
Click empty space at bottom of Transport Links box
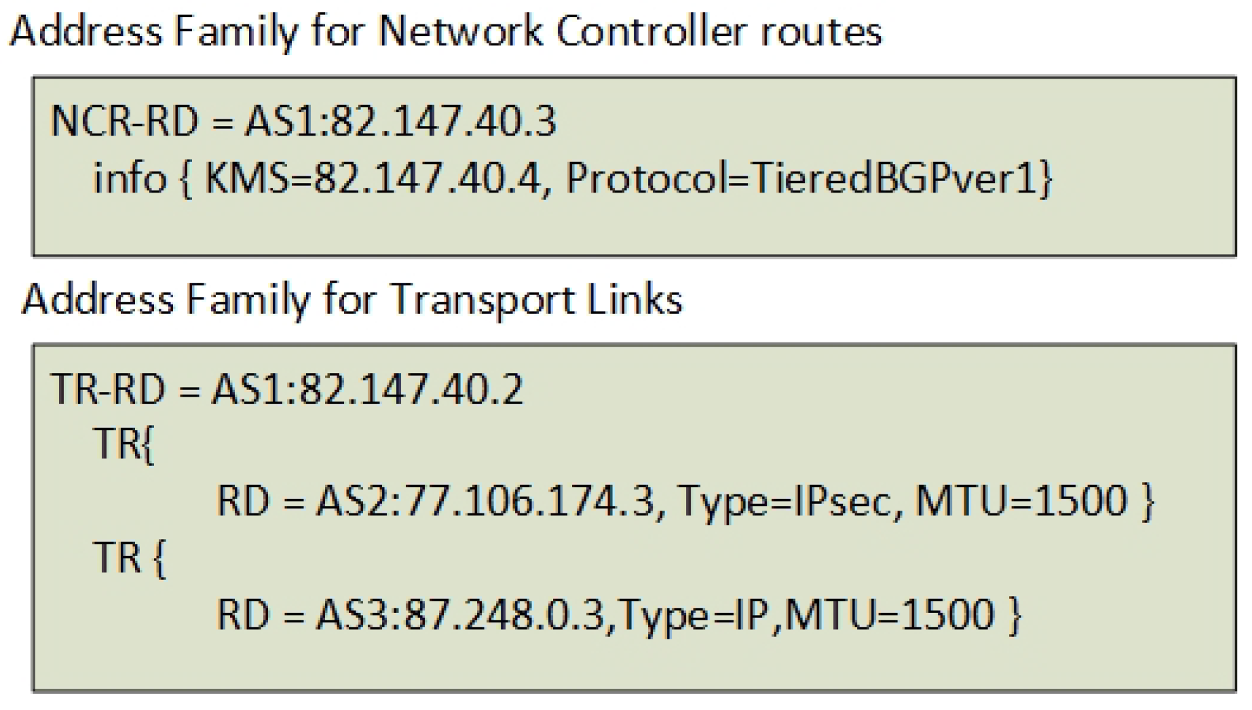pyautogui.click(x=634, y=661)
